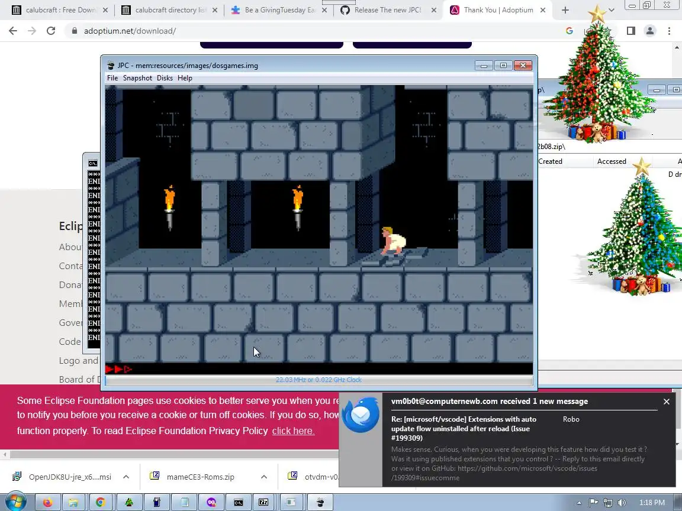The width and height of the screenshot is (682, 511).
Task: Click the command prompt window icon
Action: click(92, 163)
